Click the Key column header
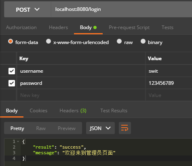The image size is (192, 166). coord(24,59)
